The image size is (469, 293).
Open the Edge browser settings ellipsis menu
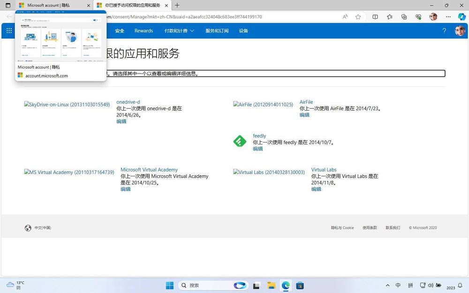(x=448, y=17)
